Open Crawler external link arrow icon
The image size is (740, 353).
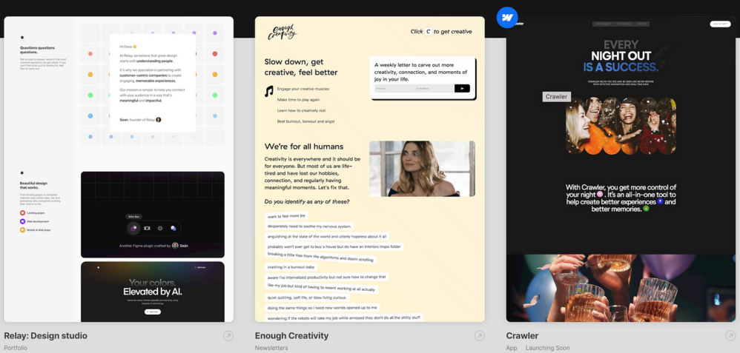pyautogui.click(x=730, y=336)
